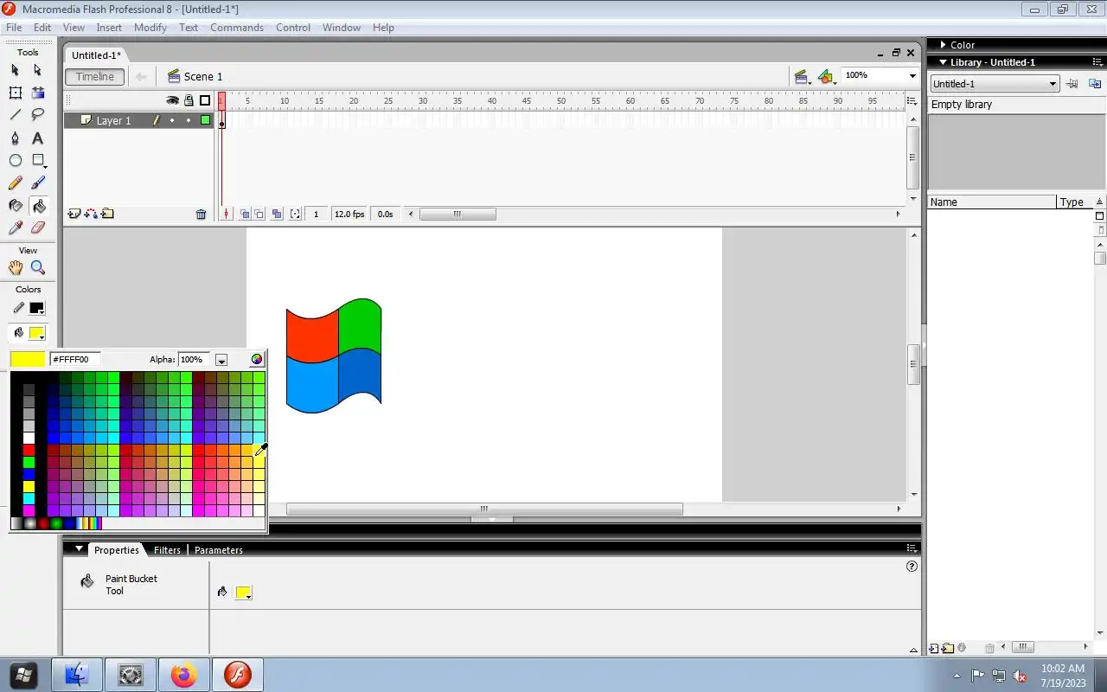Click the toolbox yellow fill color swatch
1107x692 pixels.
pyautogui.click(x=36, y=333)
